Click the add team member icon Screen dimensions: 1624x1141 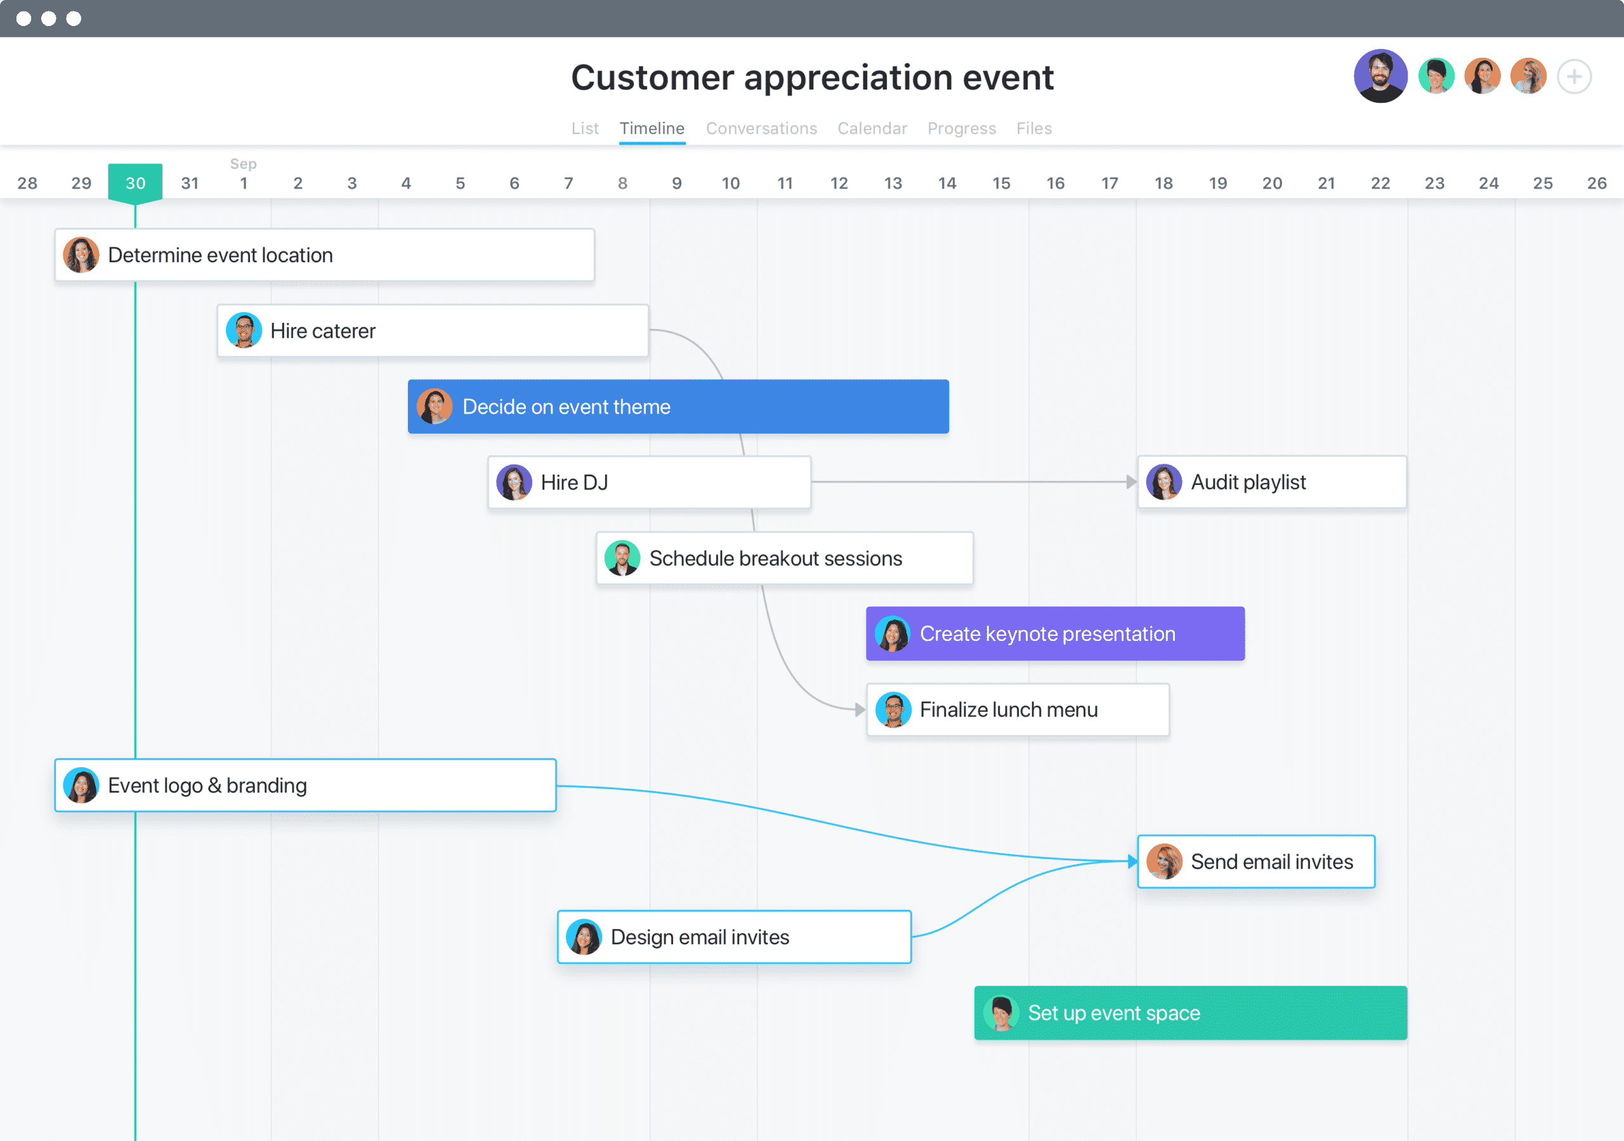(1575, 78)
